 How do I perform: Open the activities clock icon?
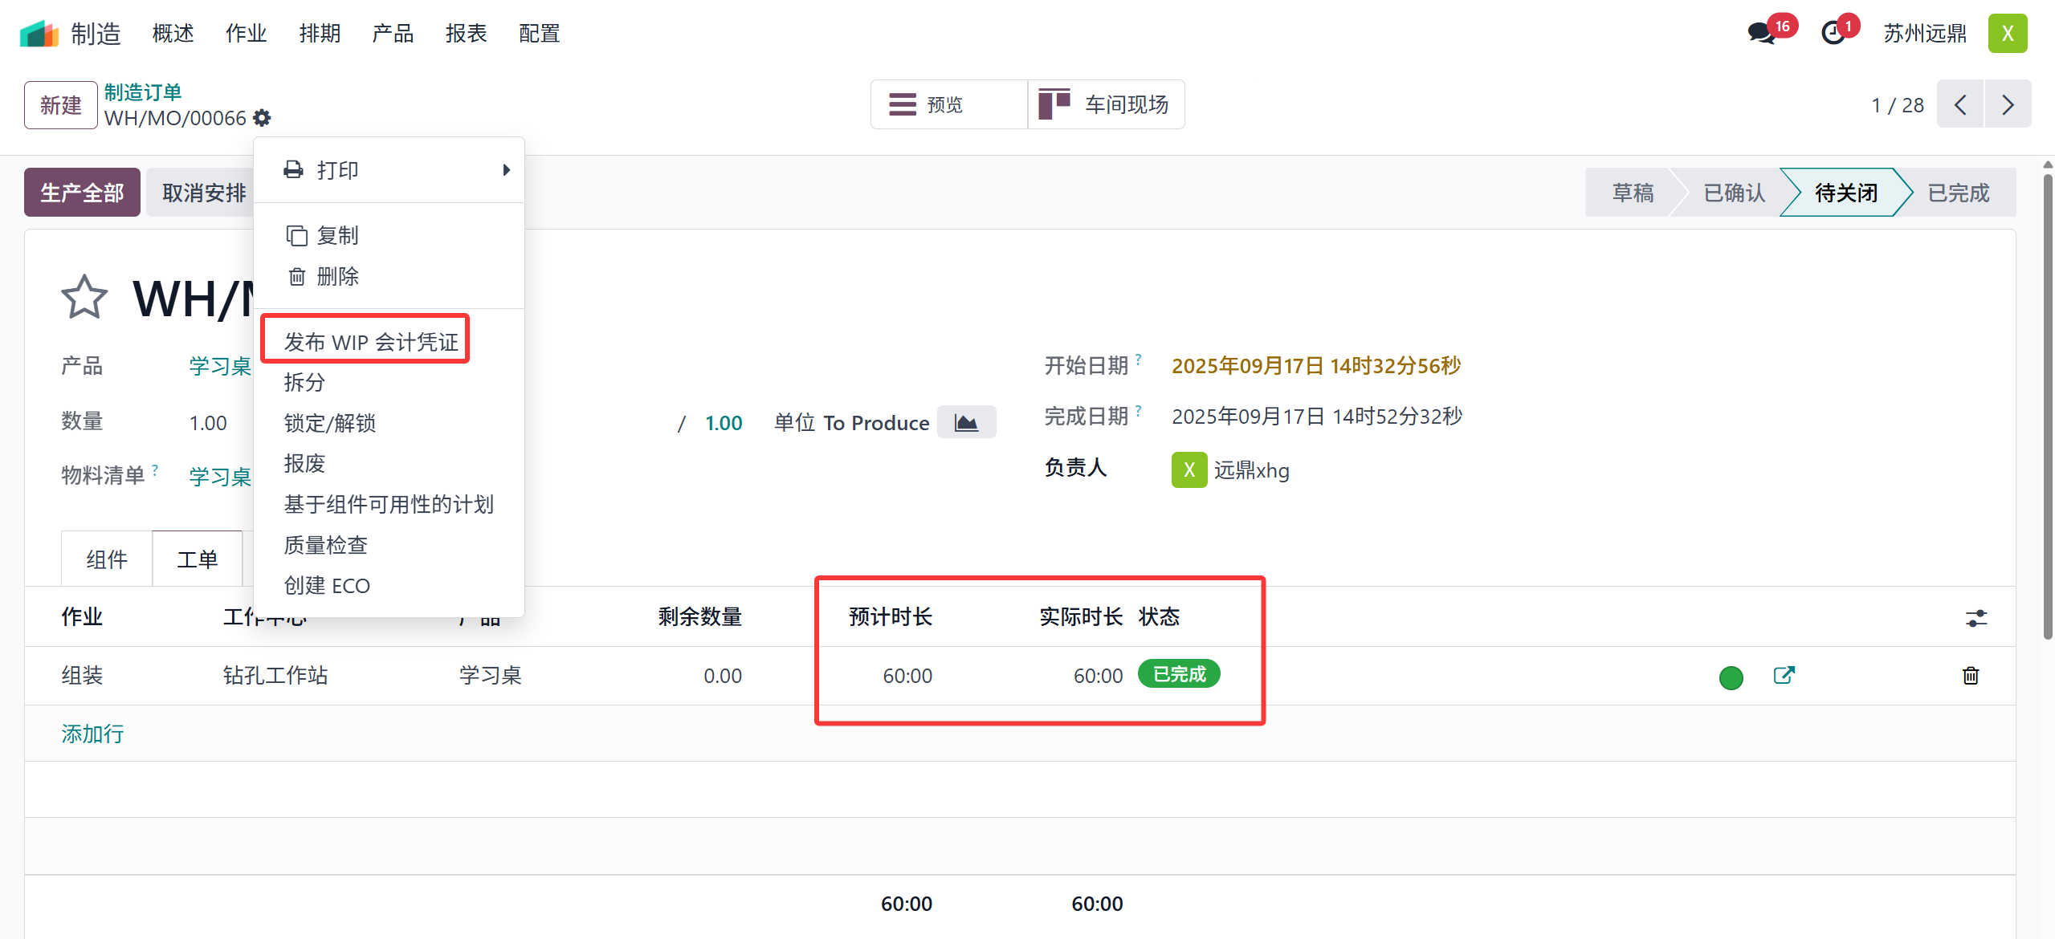(1833, 34)
